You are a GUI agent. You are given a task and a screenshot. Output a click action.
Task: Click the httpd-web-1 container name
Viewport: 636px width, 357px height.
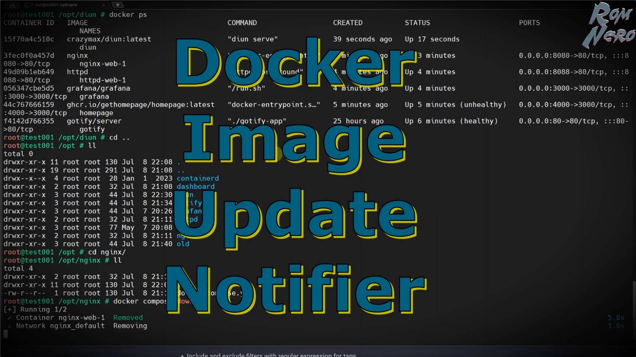[103, 80]
